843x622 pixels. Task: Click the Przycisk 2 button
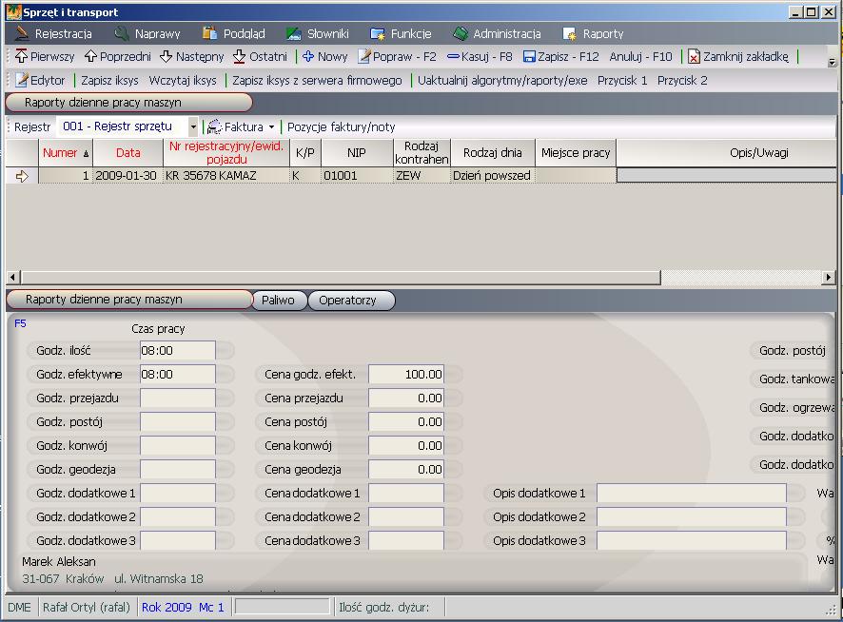click(682, 81)
